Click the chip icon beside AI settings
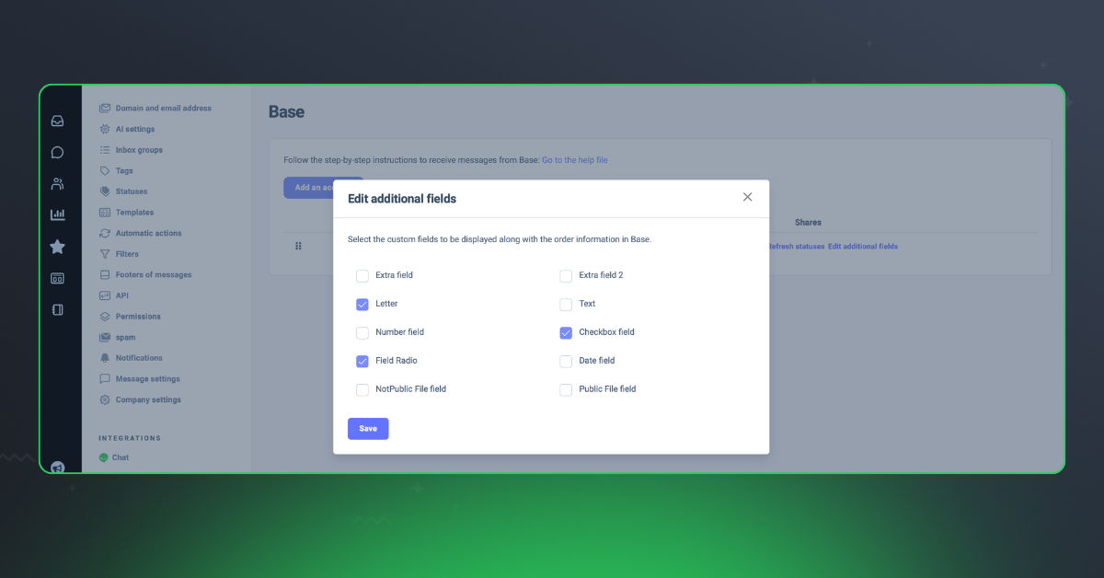The height and width of the screenshot is (578, 1104). click(105, 129)
